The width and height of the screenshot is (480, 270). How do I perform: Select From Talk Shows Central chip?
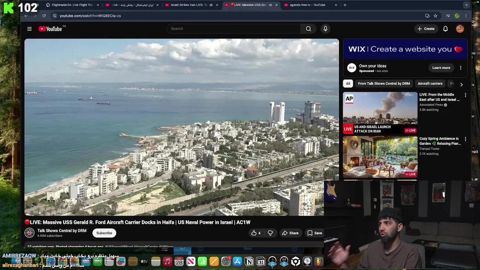coord(384,84)
